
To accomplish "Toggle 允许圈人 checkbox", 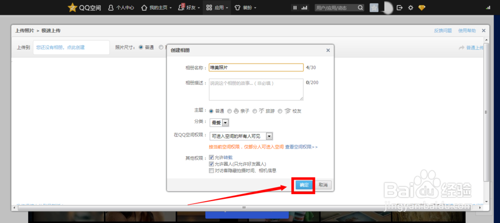I will coord(211,164).
